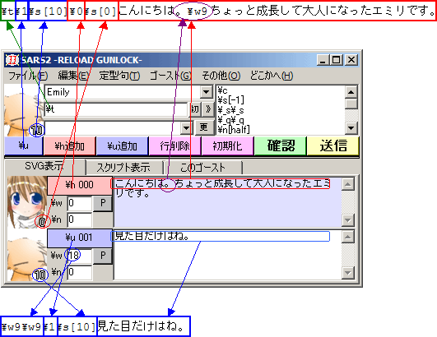
Task: Click the \h 000 line header button
Action: 80,185
